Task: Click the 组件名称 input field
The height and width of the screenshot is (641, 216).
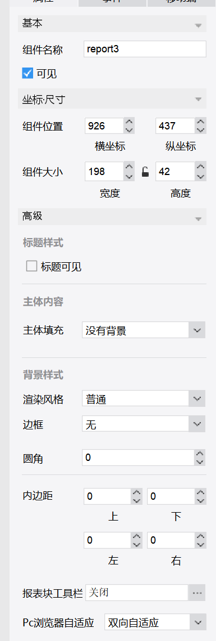Action: 145,48
